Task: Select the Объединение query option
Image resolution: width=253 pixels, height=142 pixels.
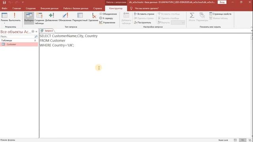Action: click(x=108, y=14)
